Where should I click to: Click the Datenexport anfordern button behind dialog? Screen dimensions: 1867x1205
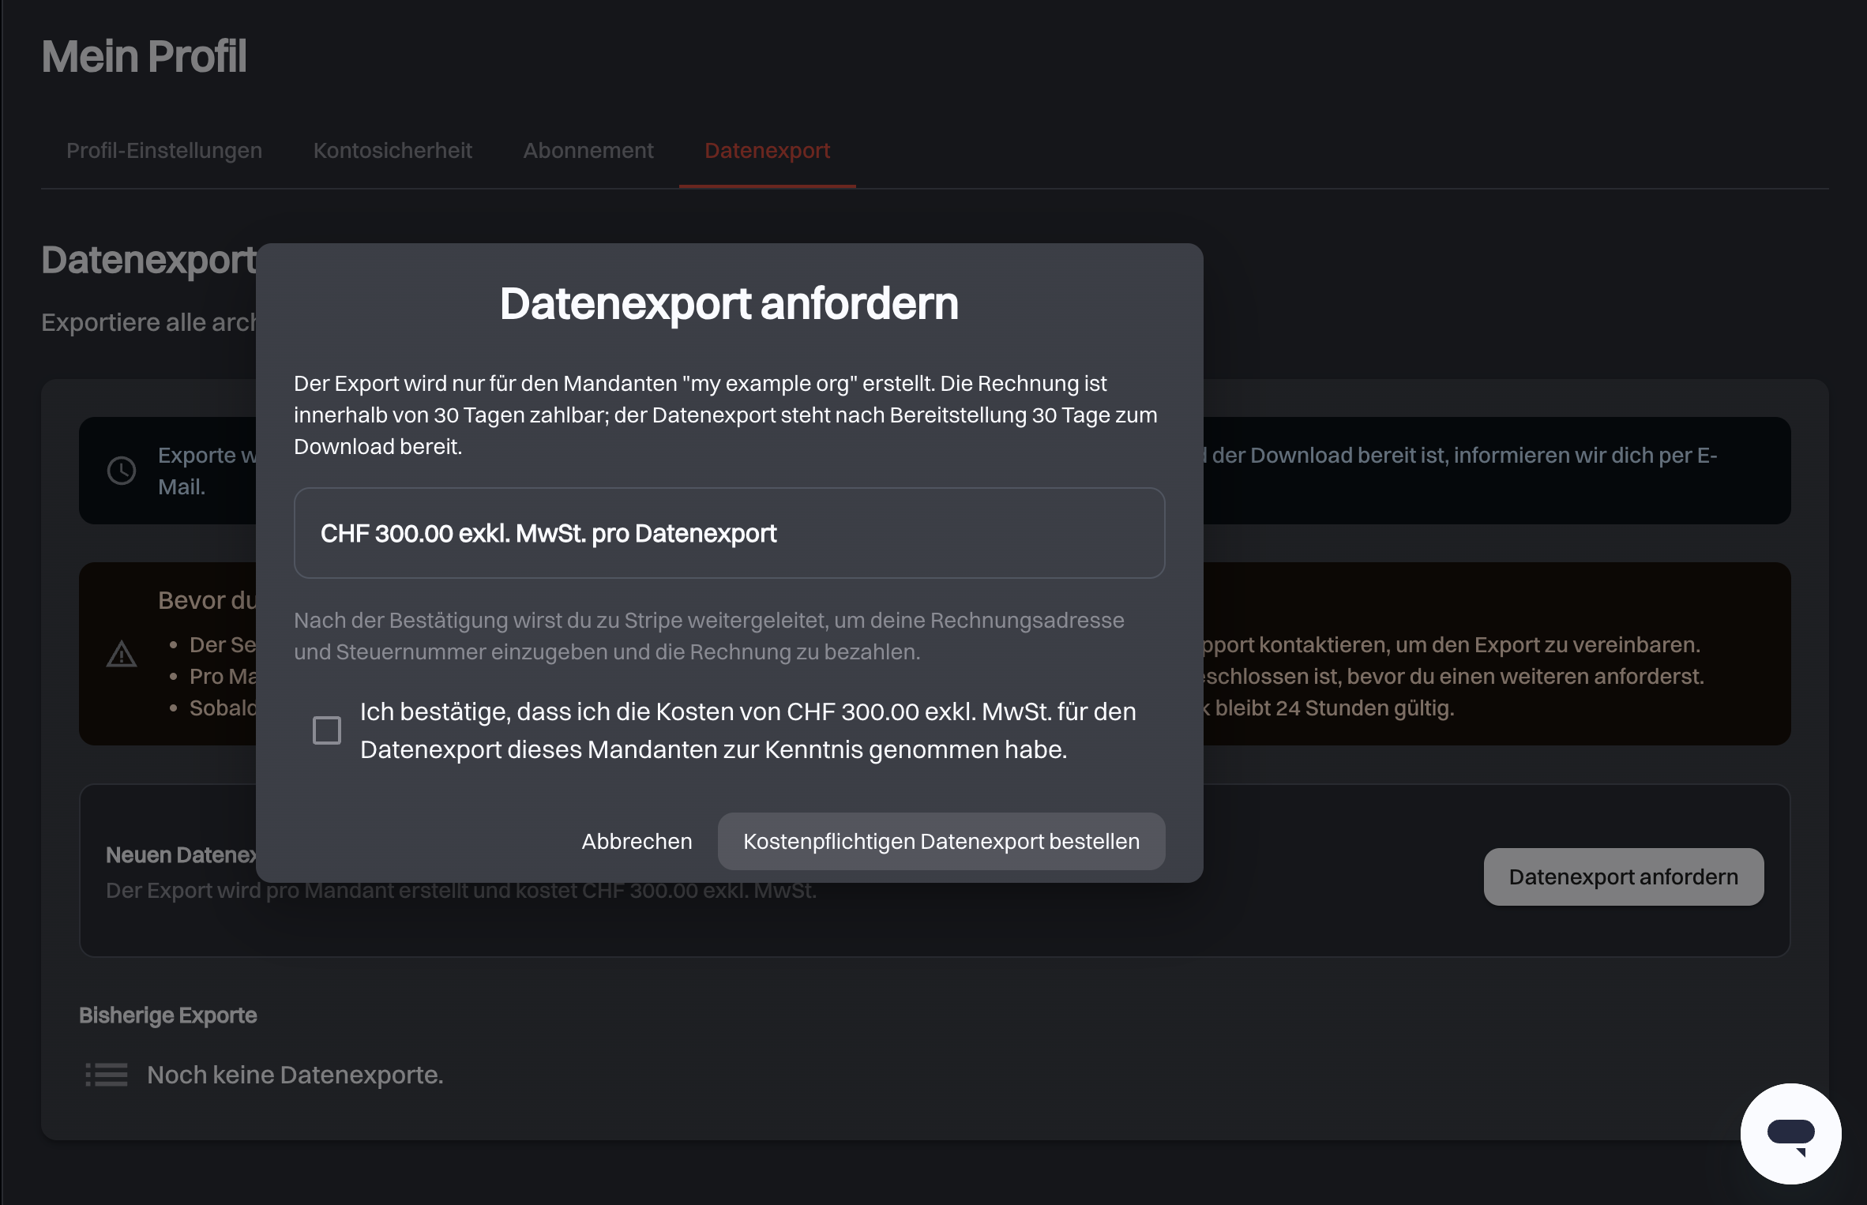coord(1624,877)
